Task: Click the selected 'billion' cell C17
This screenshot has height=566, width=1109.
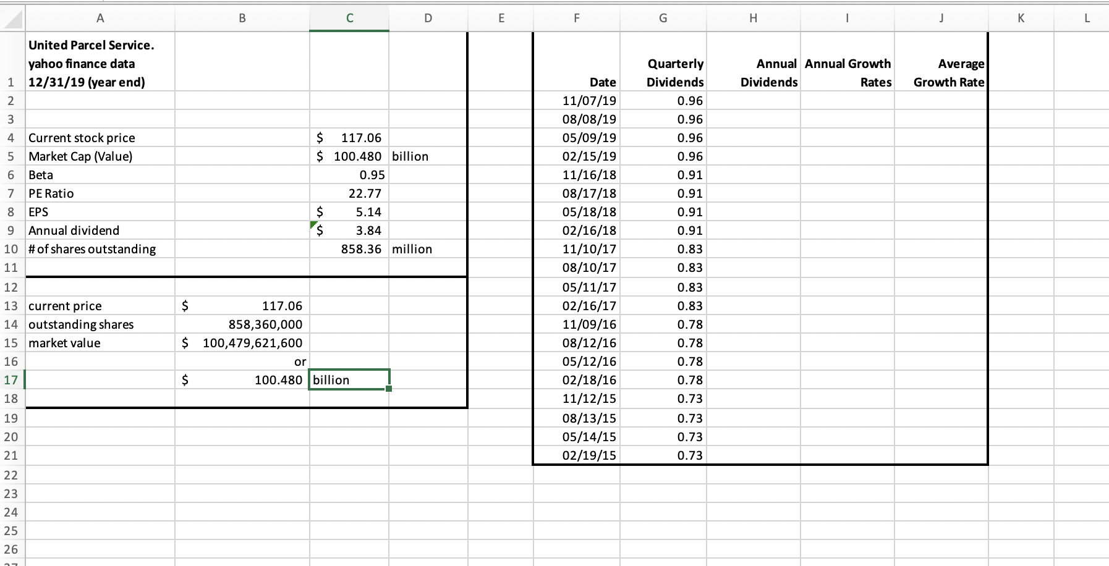Action: (349, 380)
